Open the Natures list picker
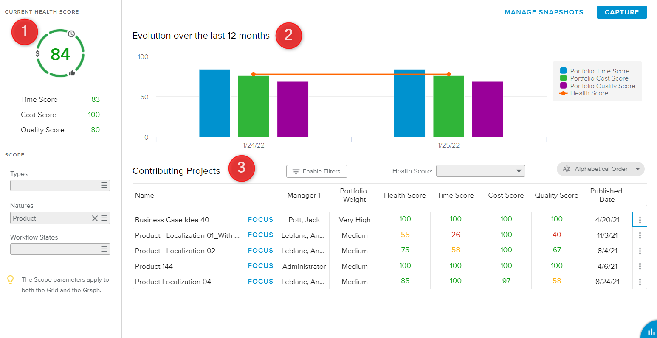 [x=104, y=218]
